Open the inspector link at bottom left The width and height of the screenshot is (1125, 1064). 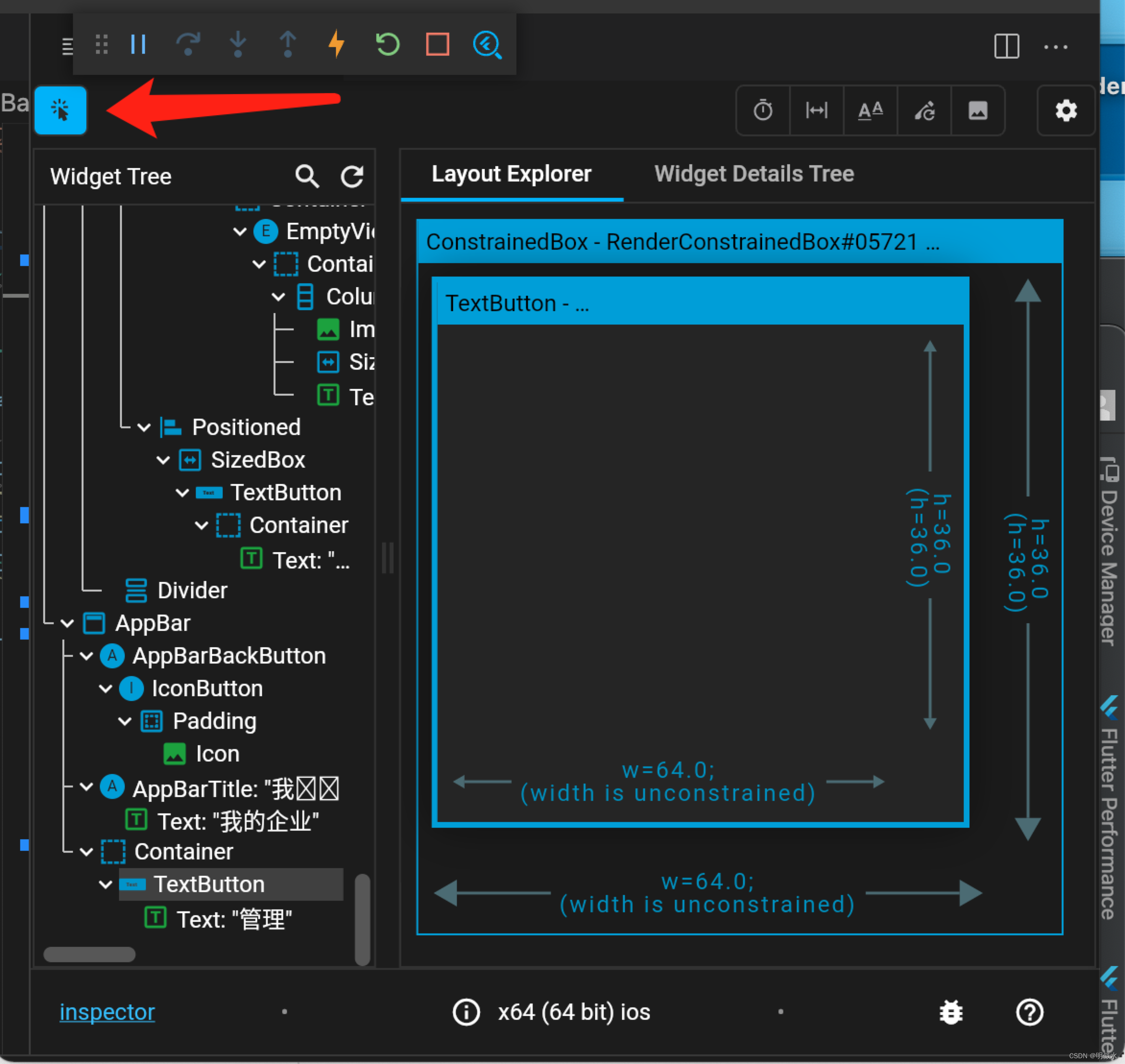[x=107, y=1012]
